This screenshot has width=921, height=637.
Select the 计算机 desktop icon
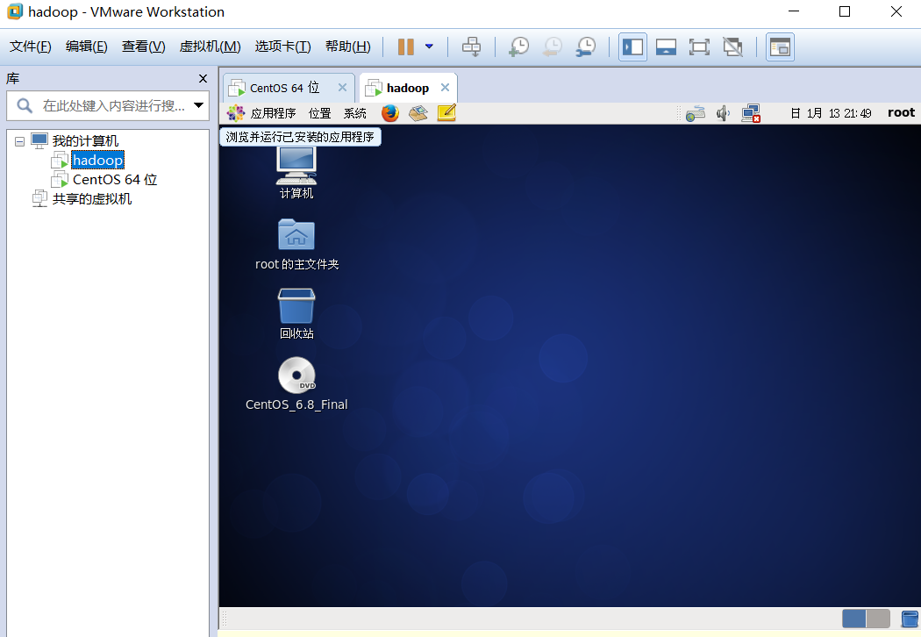pos(296,173)
